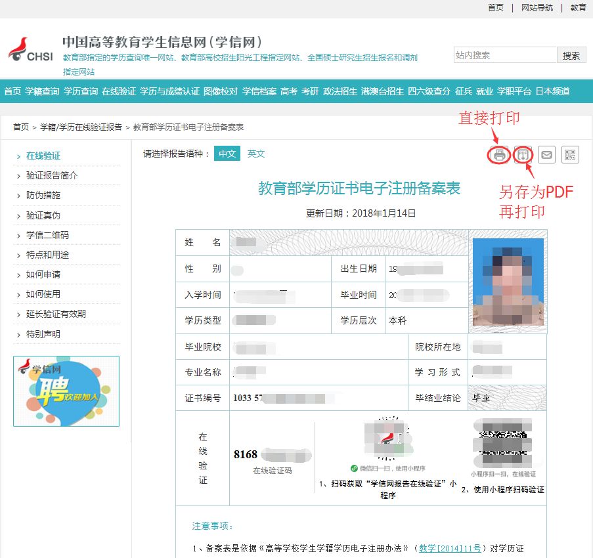Select 在线验证 in the sidebar
The height and width of the screenshot is (558, 593).
click(43, 156)
